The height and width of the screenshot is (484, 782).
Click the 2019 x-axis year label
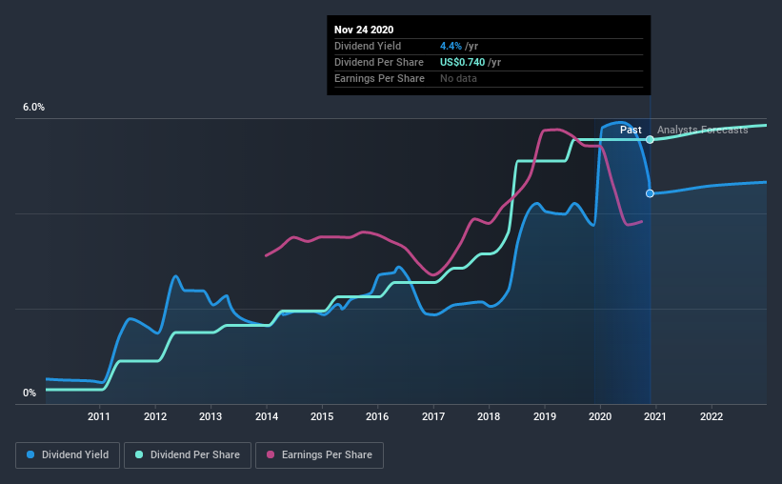[545, 416]
